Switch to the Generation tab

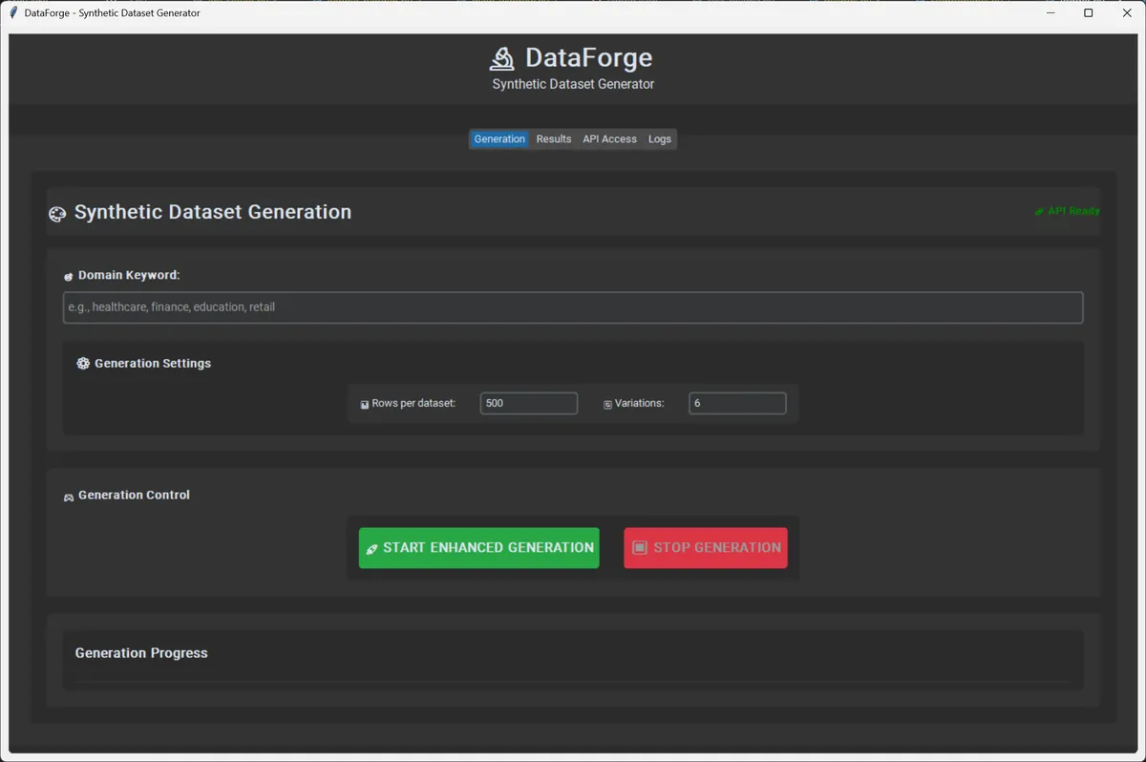499,139
